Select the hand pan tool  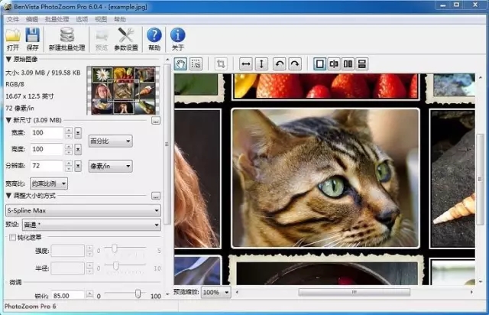point(181,64)
